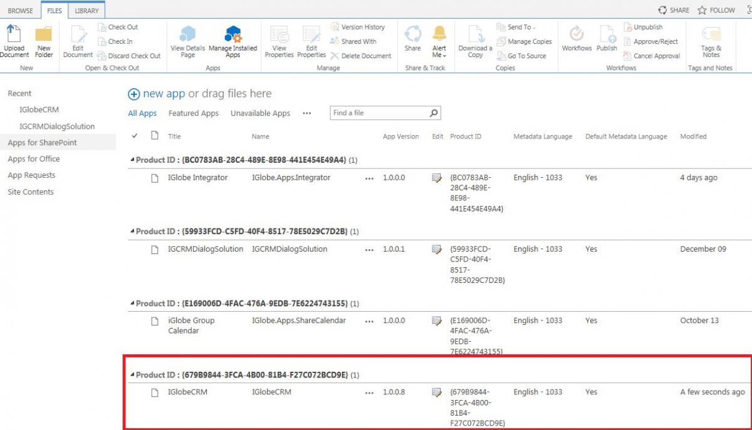Select the All Apps view
Screen dimensions: 752x430
142,113
